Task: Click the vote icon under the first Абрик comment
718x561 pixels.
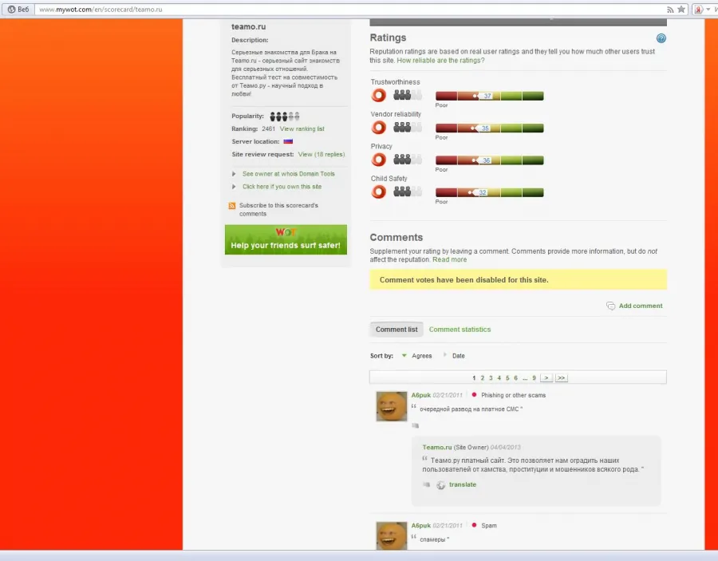Action: pyautogui.click(x=416, y=425)
